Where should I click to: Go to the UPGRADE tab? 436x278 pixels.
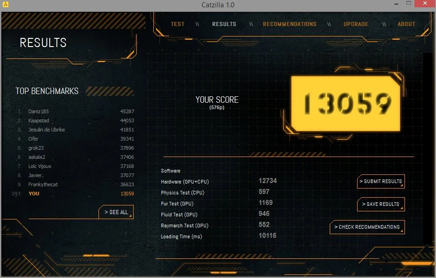(x=356, y=24)
